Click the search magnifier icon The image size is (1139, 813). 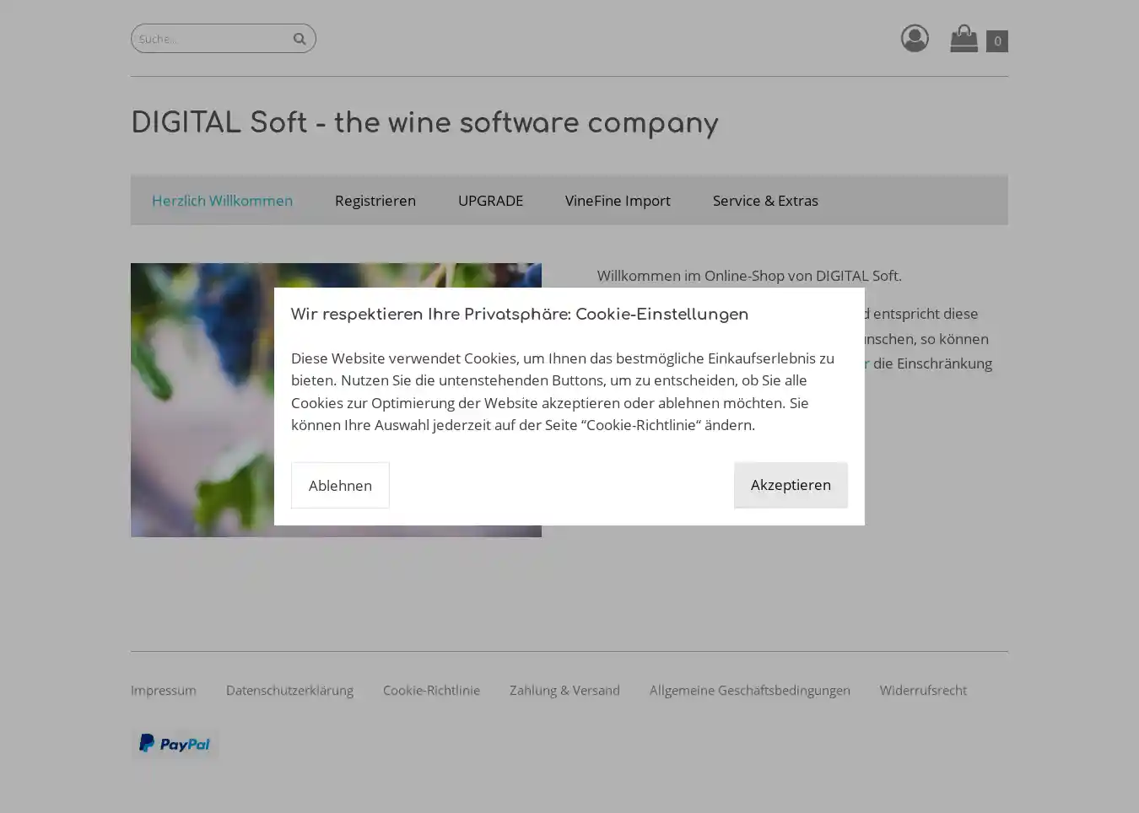click(x=299, y=39)
